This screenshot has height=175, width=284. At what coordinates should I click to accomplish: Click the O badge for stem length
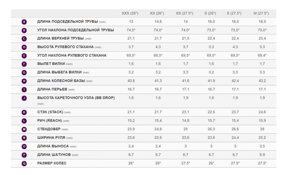pos(24,147)
